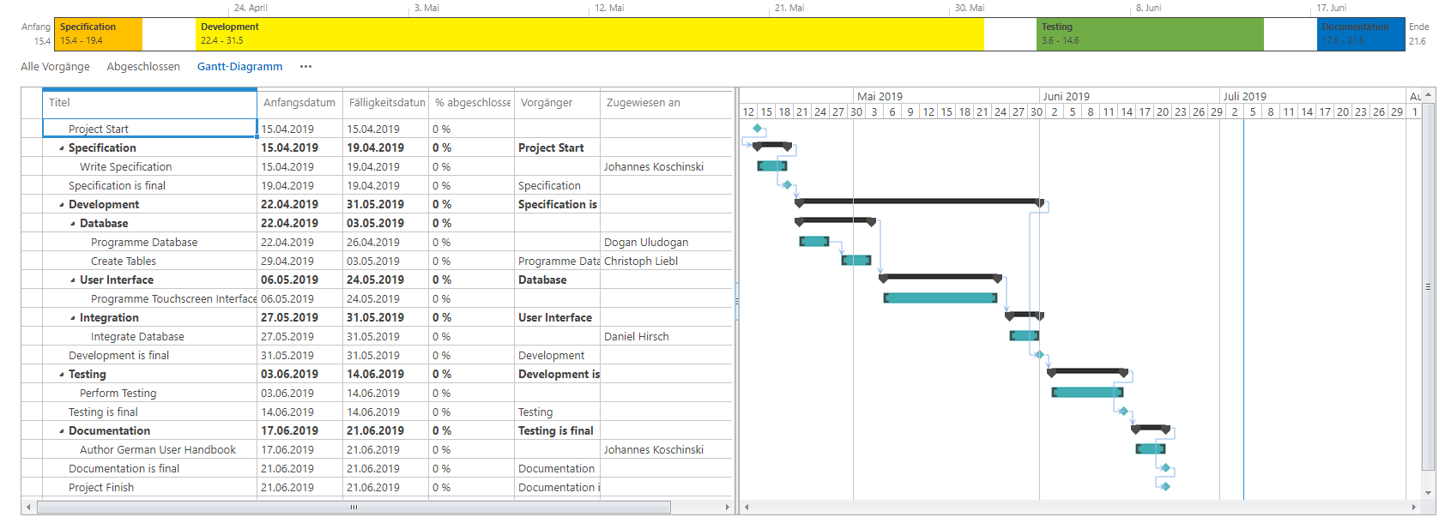Click the task grid horizontal scrollbar
This screenshot has width=1445, height=523.
354,508
